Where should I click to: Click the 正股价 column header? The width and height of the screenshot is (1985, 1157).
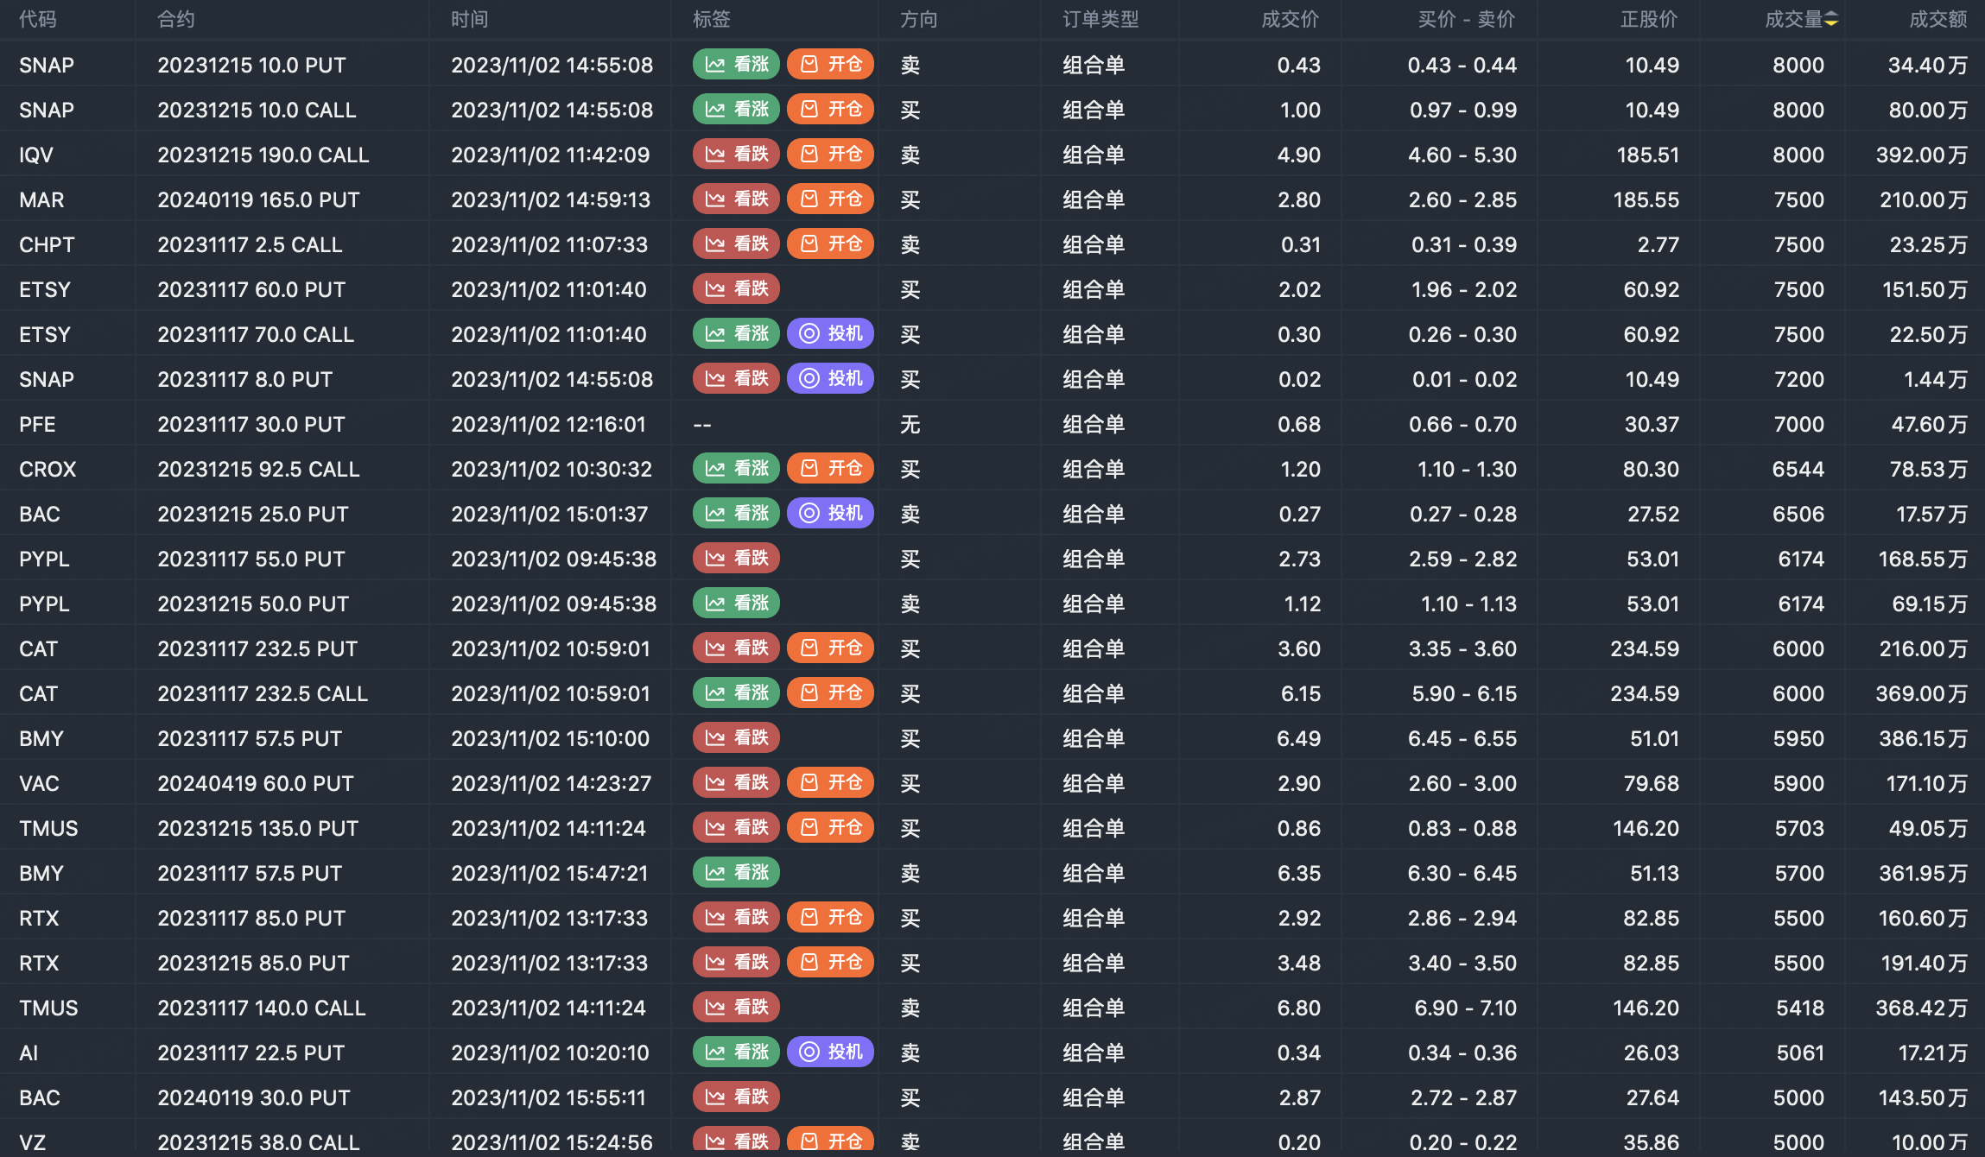point(1650,20)
